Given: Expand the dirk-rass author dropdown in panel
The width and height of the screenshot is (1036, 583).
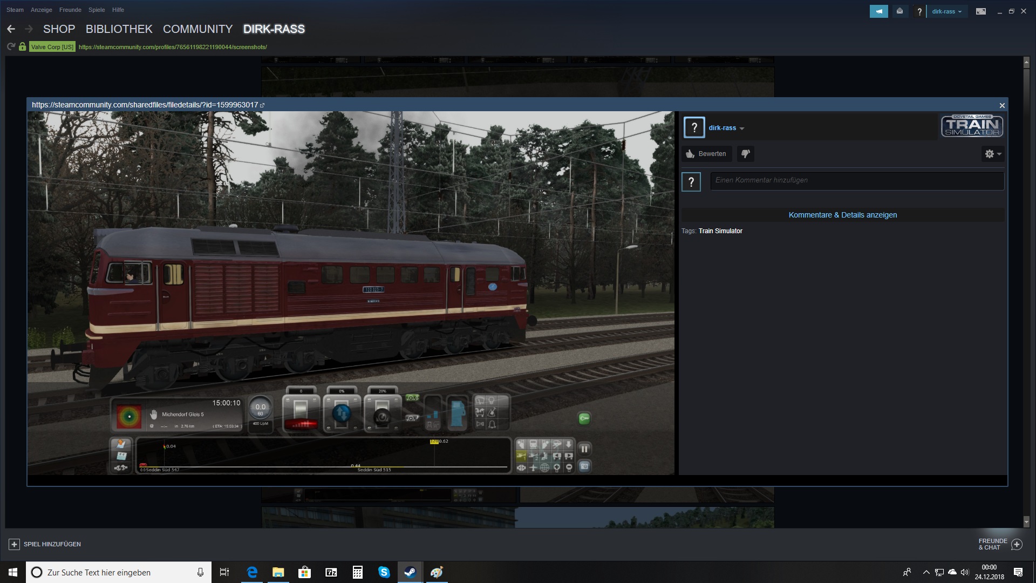Looking at the screenshot, I should (726, 128).
